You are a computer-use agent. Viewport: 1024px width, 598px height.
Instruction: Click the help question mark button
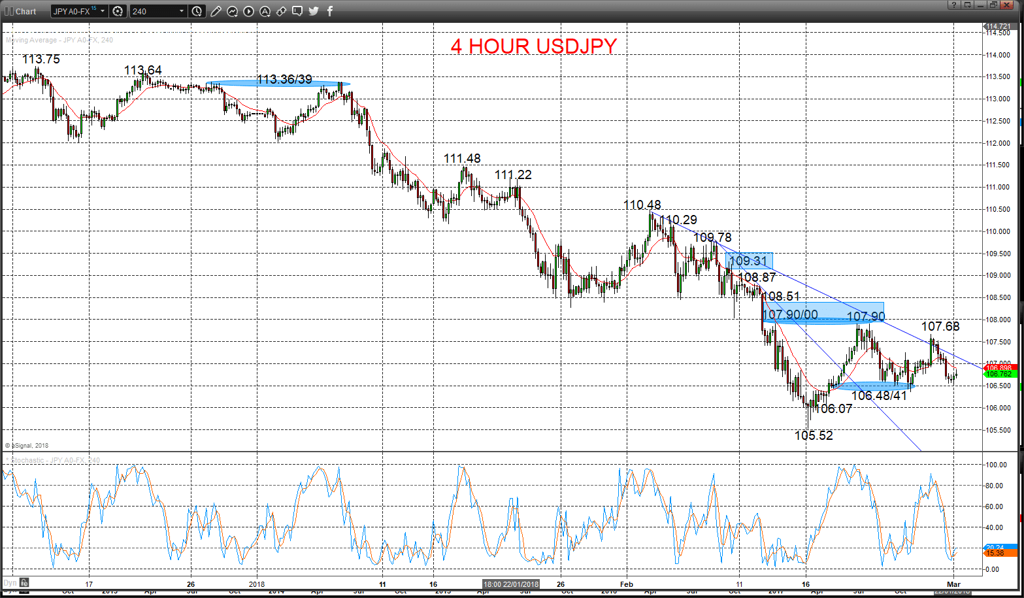[x=954, y=5]
